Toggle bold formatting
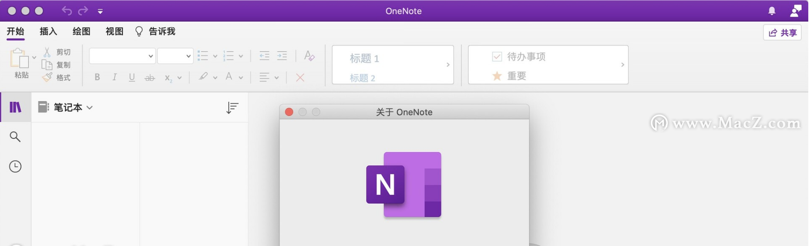The width and height of the screenshot is (811, 246). point(97,77)
